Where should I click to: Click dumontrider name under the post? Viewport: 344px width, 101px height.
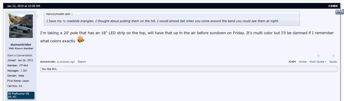click(48, 62)
